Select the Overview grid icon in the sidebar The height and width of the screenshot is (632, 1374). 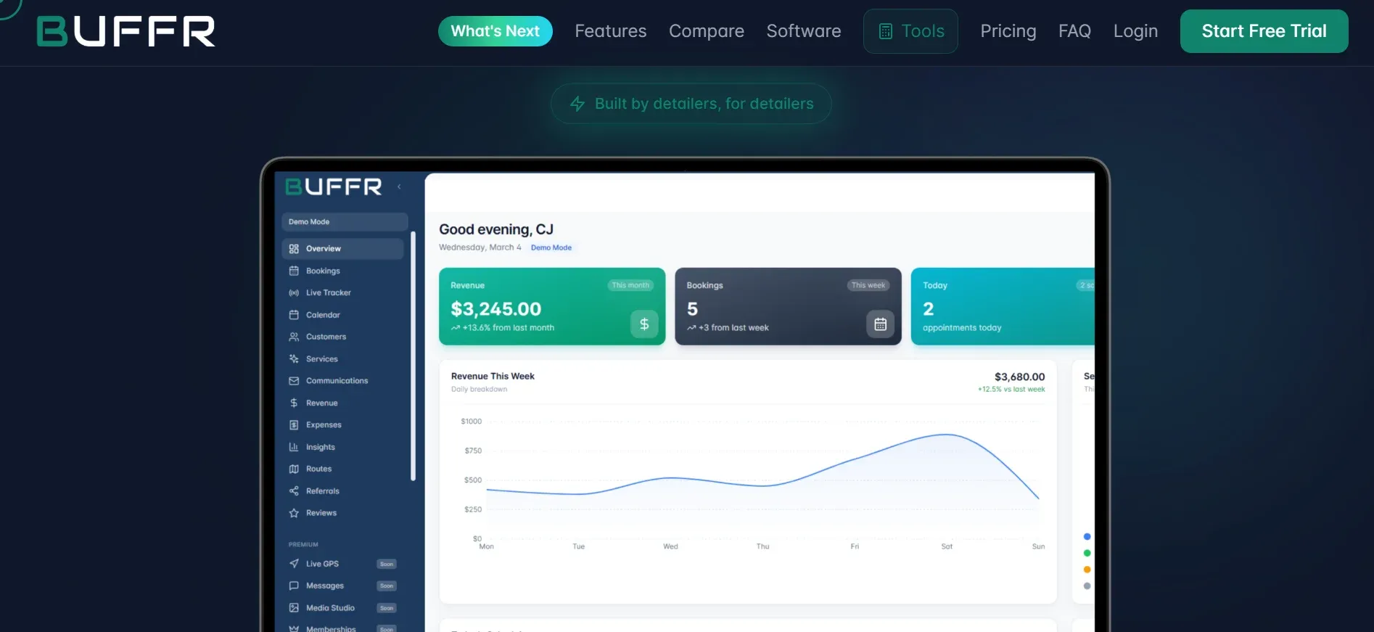tap(294, 249)
